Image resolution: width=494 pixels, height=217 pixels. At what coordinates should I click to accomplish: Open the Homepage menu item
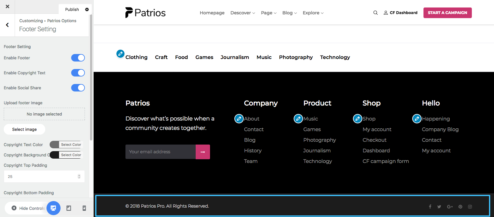coord(212,13)
